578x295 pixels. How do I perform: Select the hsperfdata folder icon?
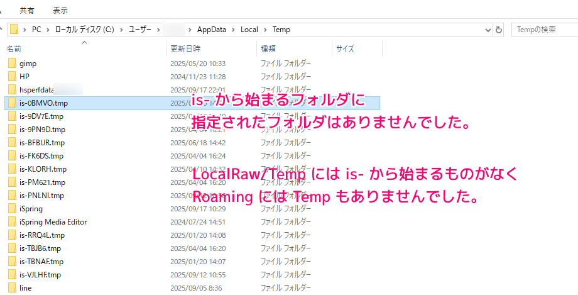click(12, 90)
